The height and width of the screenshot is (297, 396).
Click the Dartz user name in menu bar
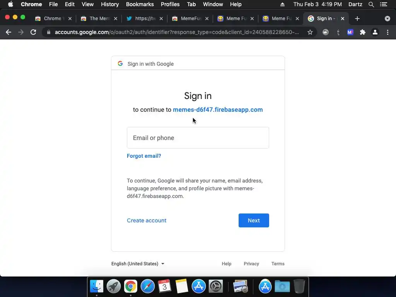click(x=355, y=4)
